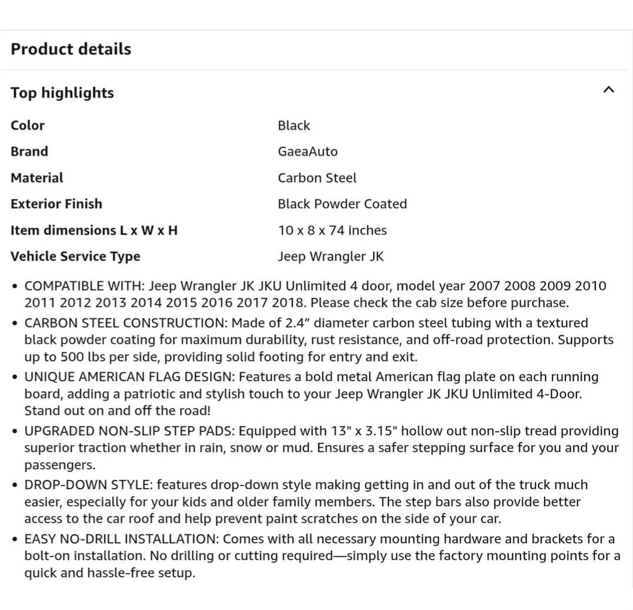Click the CARBON STEEL CONSTRUCTION bullet heading
This screenshot has height=610, width=633.
(126, 323)
